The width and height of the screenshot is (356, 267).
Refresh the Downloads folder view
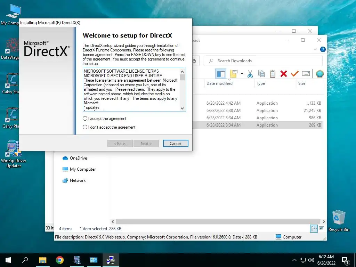194,61
